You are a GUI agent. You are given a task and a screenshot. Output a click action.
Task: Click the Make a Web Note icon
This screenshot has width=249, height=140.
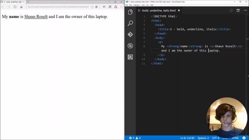tap(110, 7)
